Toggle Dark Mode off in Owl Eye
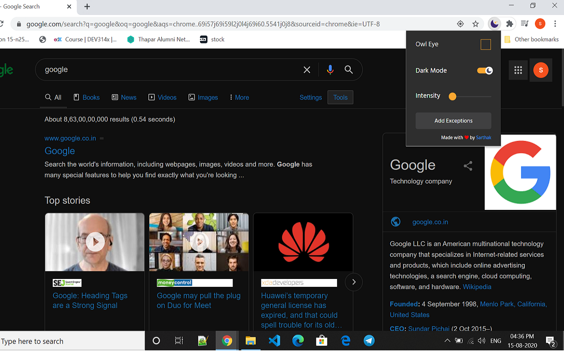564x352 pixels. click(484, 70)
